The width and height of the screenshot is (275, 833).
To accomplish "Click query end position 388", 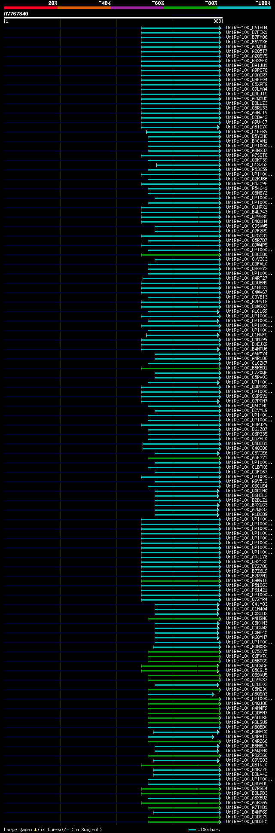I will tap(217, 21).
